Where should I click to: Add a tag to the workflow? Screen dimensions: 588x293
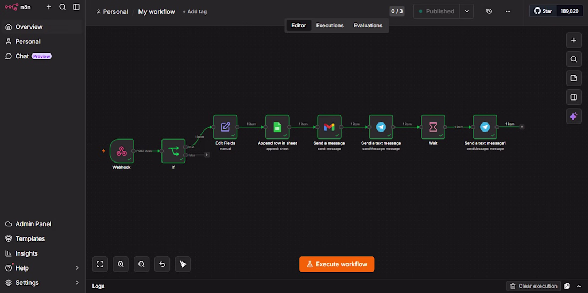tap(195, 12)
